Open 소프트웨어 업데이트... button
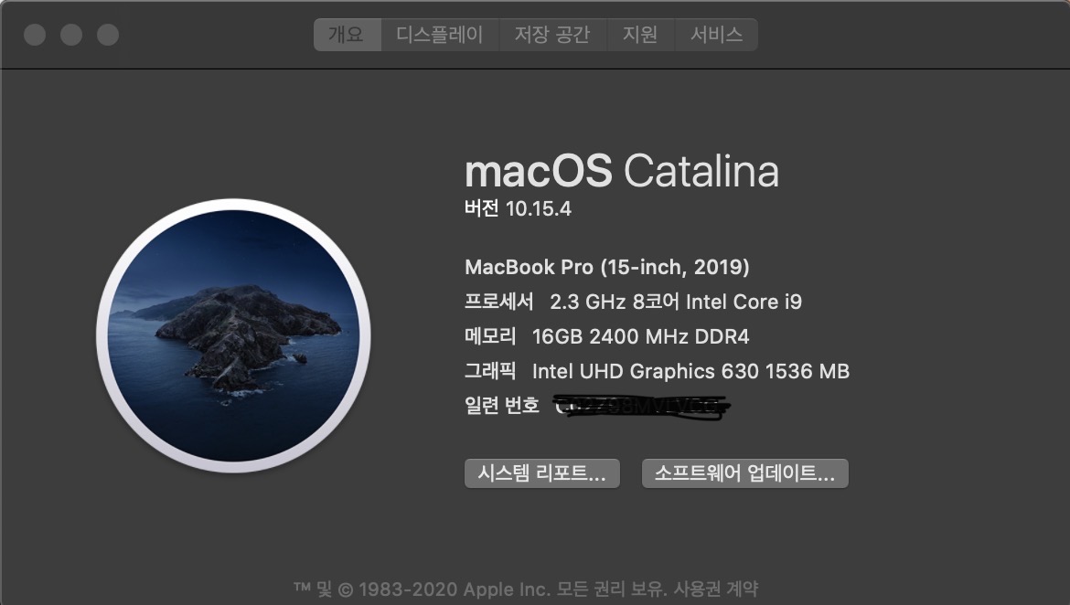Image resolution: width=1070 pixels, height=605 pixels. 744,473
